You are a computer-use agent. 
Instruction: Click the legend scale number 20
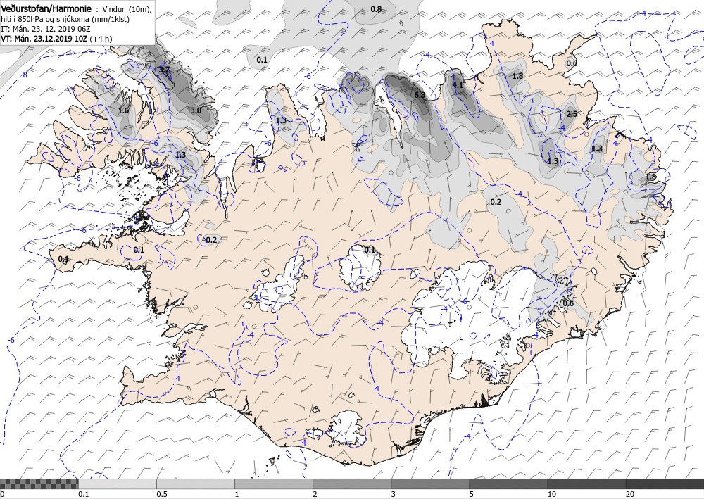[630, 495]
